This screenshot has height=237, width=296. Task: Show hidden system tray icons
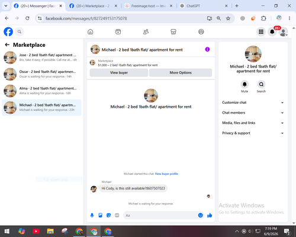pyautogui.click(x=237, y=231)
